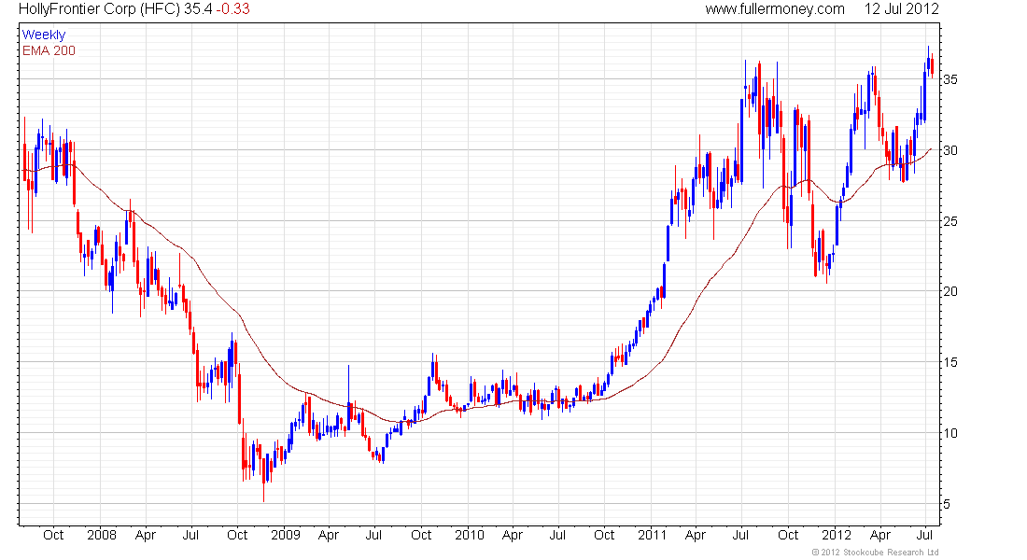Screen dimensions: 1027x560
Task: Click the Stockcube Research Ltd copyright text
Action: click(875, 553)
